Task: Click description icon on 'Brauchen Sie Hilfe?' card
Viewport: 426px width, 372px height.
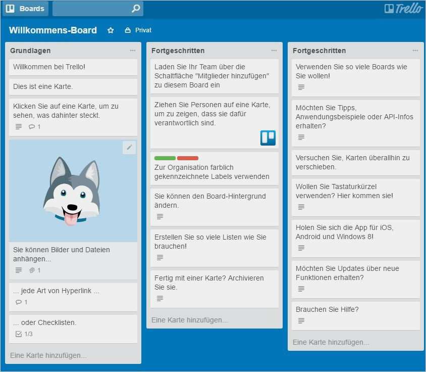Action: (301, 320)
